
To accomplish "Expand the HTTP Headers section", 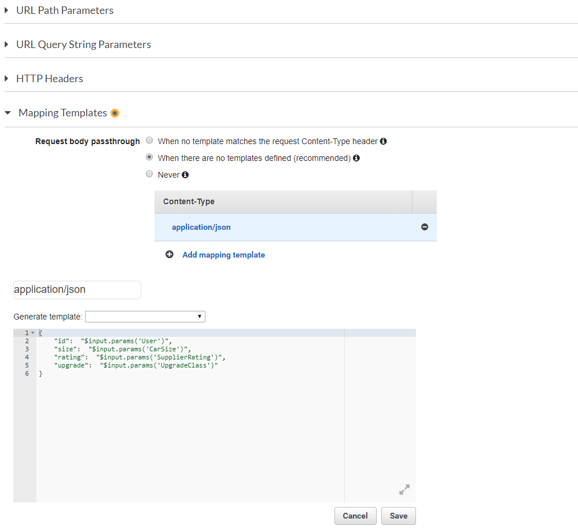I will 7,79.
